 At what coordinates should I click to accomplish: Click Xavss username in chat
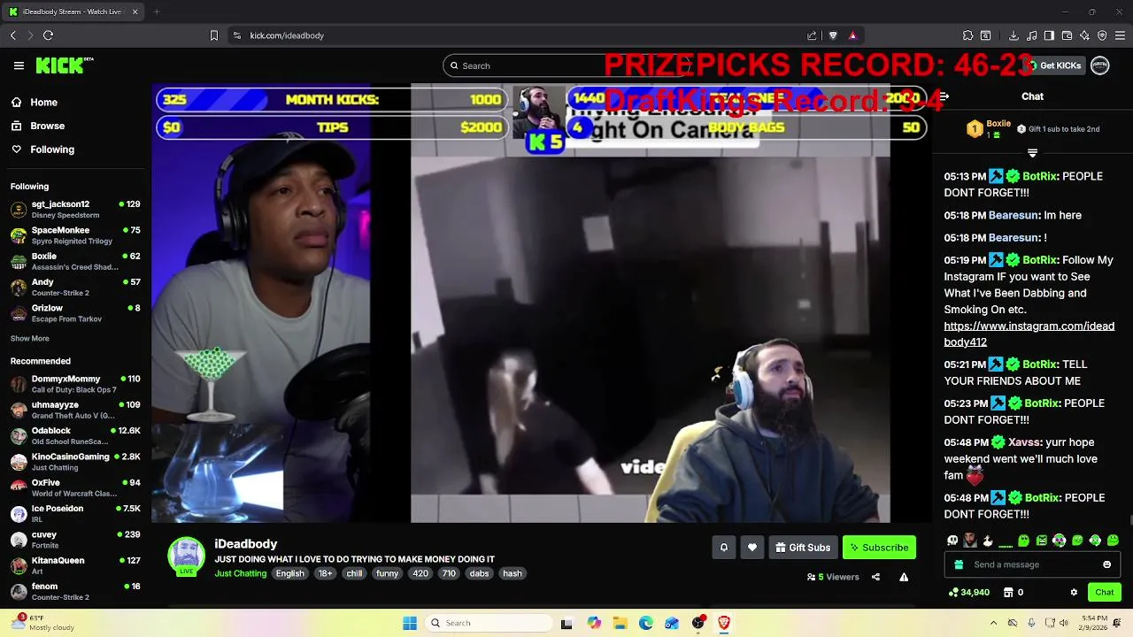[x=1024, y=442]
